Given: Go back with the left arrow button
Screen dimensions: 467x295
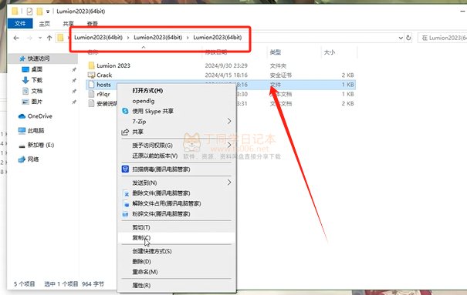Looking at the screenshot, I should 16,38.
